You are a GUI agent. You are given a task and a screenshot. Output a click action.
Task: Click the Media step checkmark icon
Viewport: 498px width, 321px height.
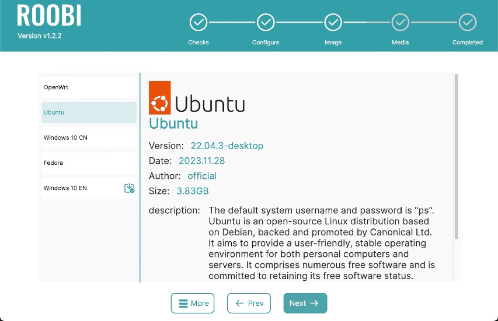tap(400, 22)
